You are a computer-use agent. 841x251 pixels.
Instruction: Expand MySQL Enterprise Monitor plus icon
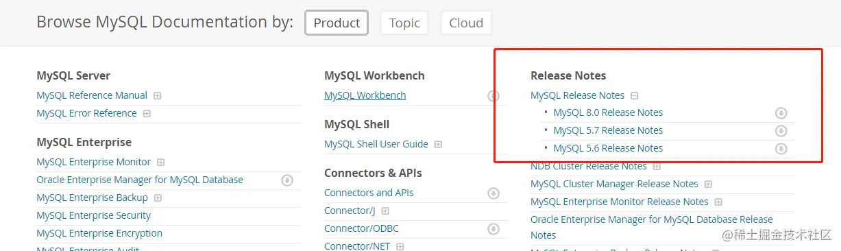pos(161,163)
